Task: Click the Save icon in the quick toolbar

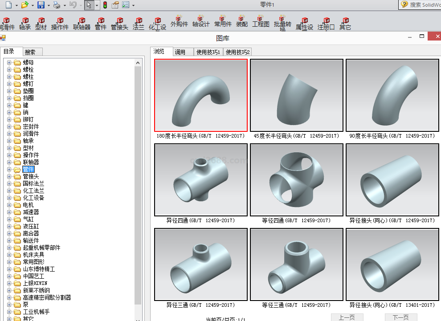Action: (x=41, y=5)
